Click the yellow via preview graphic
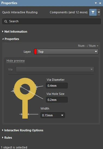The width and height of the screenshot is (103, 149). pos(25,89)
